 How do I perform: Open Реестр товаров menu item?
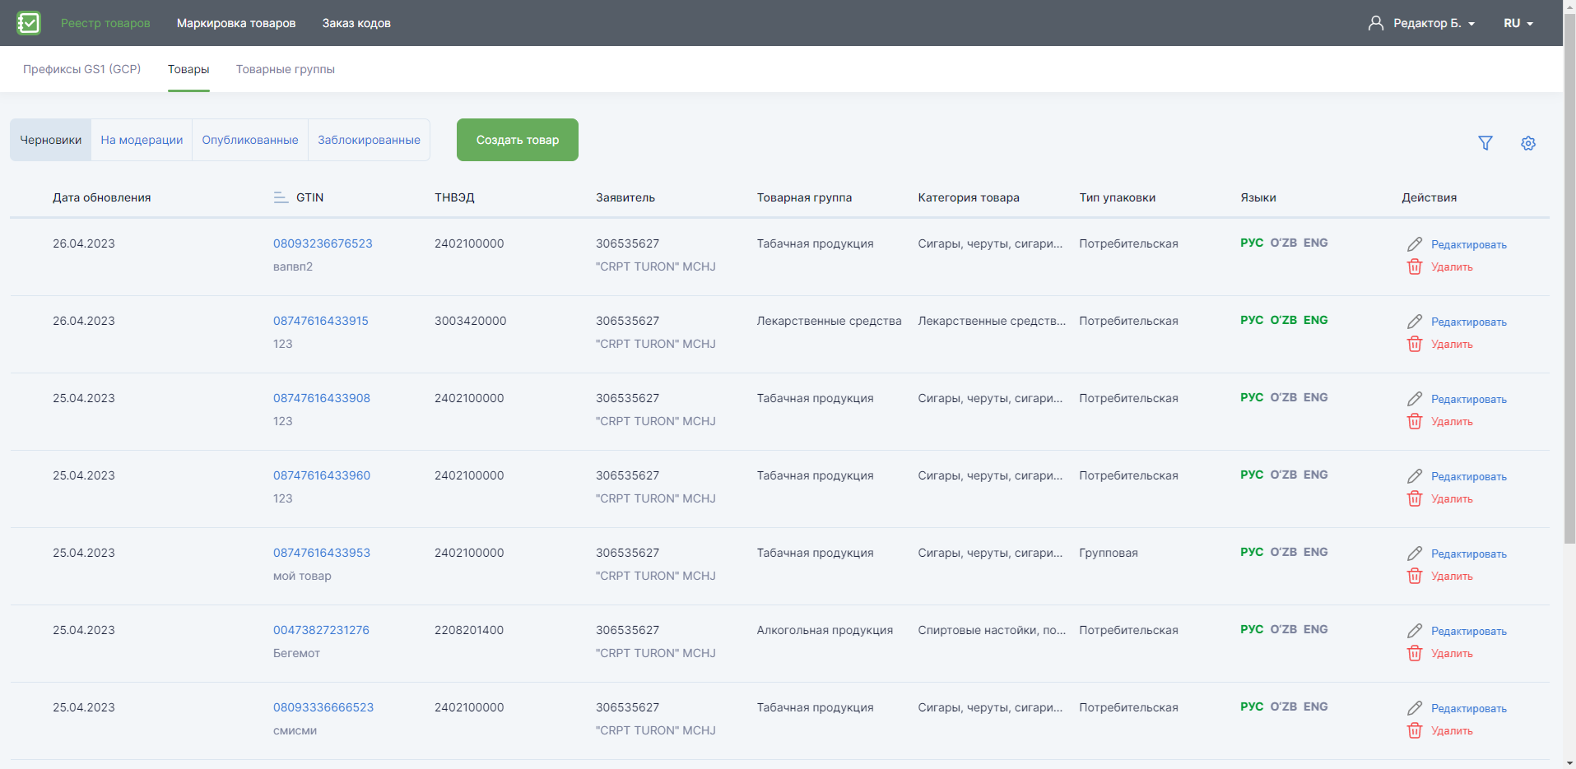(x=105, y=23)
